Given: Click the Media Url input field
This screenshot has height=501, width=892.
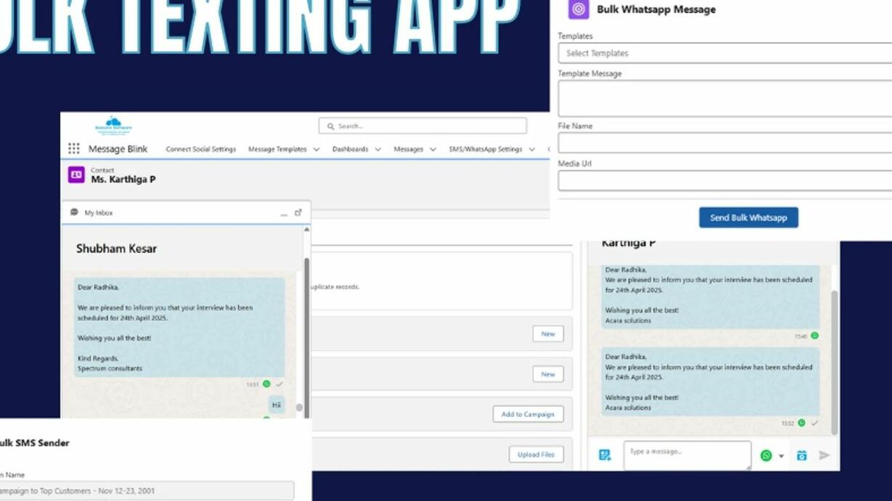Looking at the screenshot, I should tap(724, 181).
